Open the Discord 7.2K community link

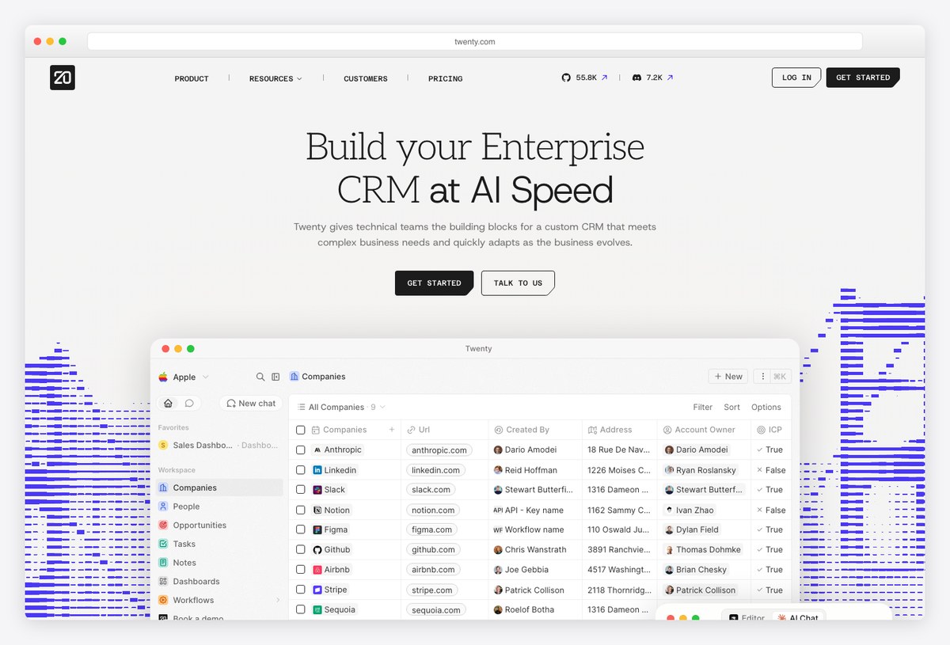652,78
